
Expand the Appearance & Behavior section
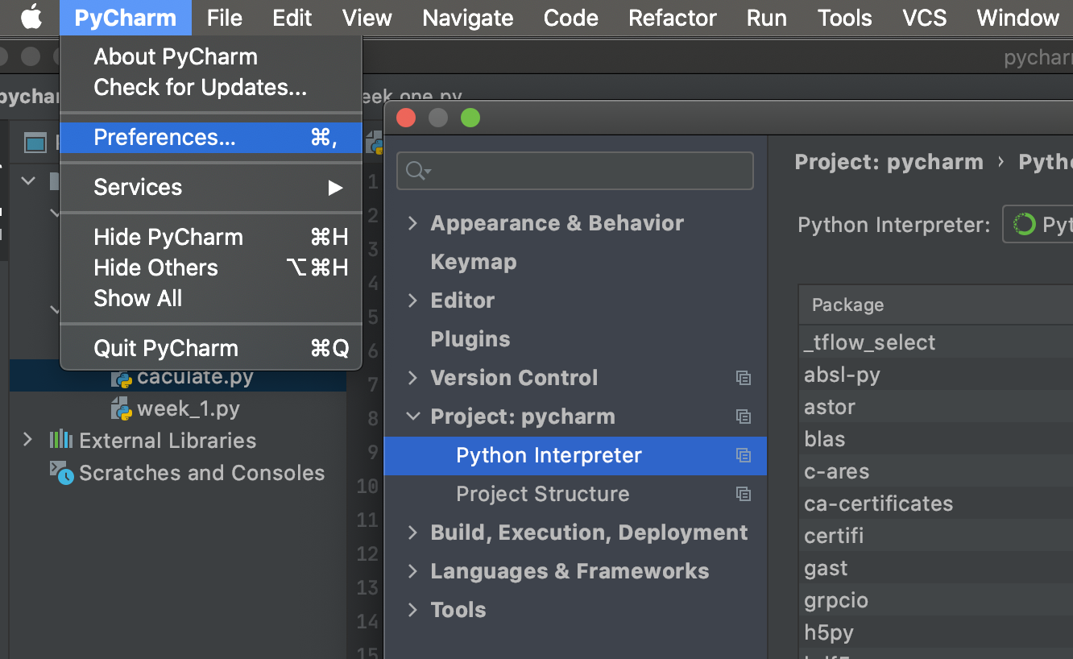[x=412, y=223]
